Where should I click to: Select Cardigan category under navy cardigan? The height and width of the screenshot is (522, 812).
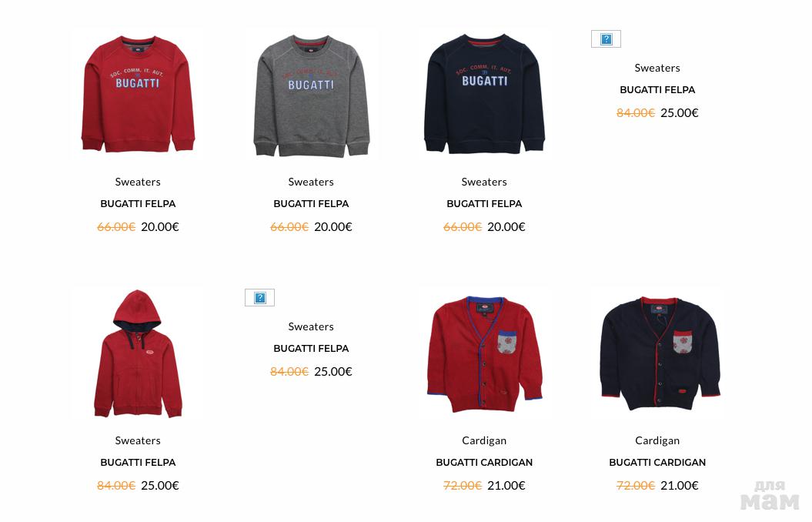657,440
